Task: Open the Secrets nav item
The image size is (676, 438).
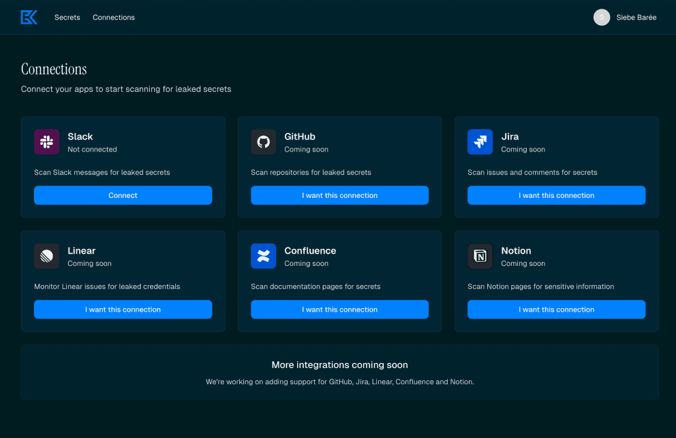Action: coord(67,18)
